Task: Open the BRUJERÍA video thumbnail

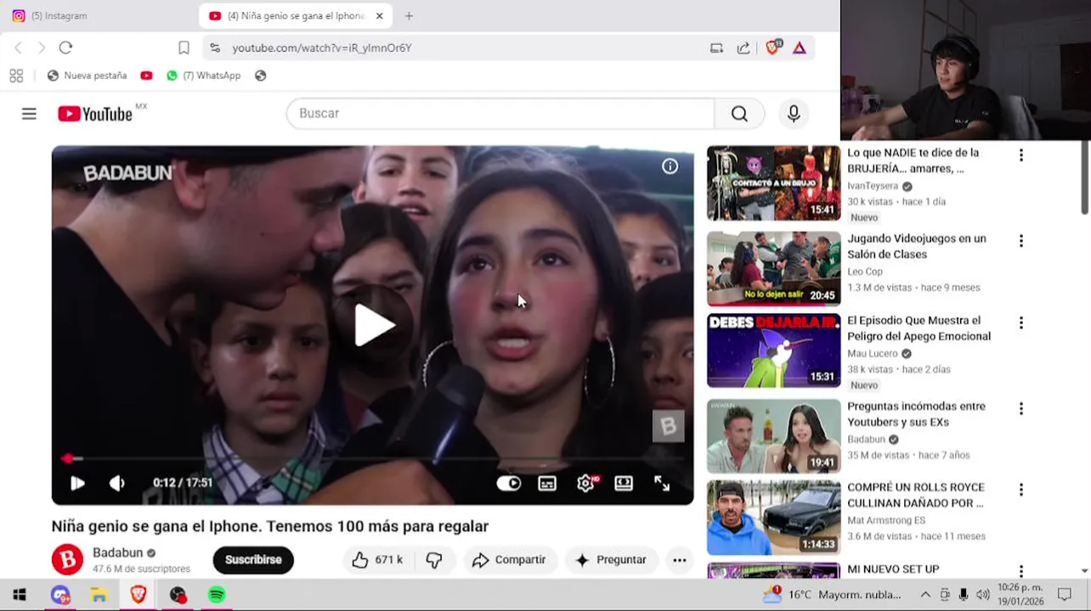Action: coord(773,183)
